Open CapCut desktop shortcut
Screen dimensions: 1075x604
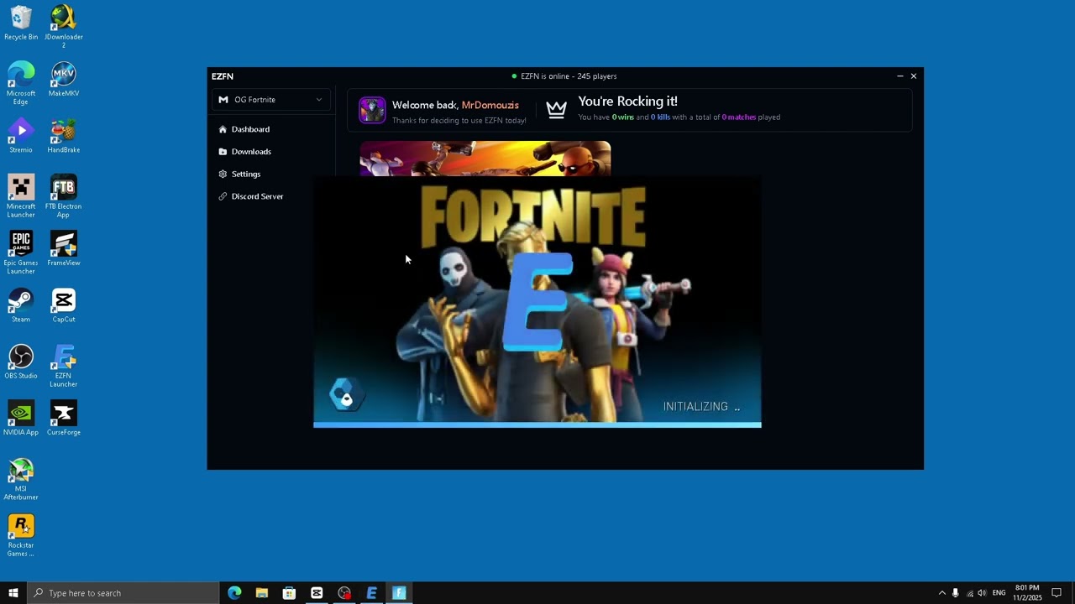click(x=64, y=305)
